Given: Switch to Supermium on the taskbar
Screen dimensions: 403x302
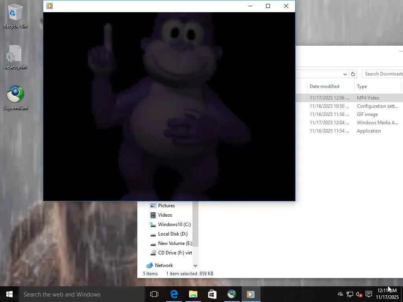Looking at the screenshot, I should [231, 294].
